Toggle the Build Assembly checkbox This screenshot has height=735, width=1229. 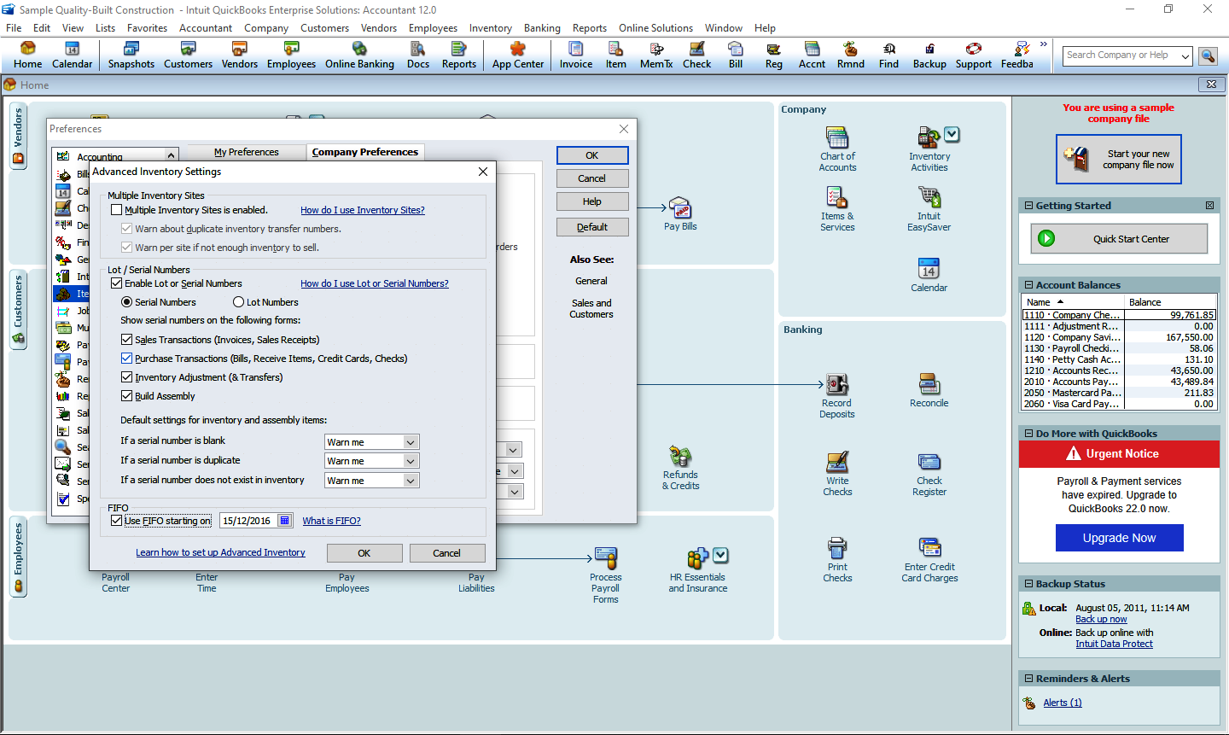pyautogui.click(x=127, y=396)
